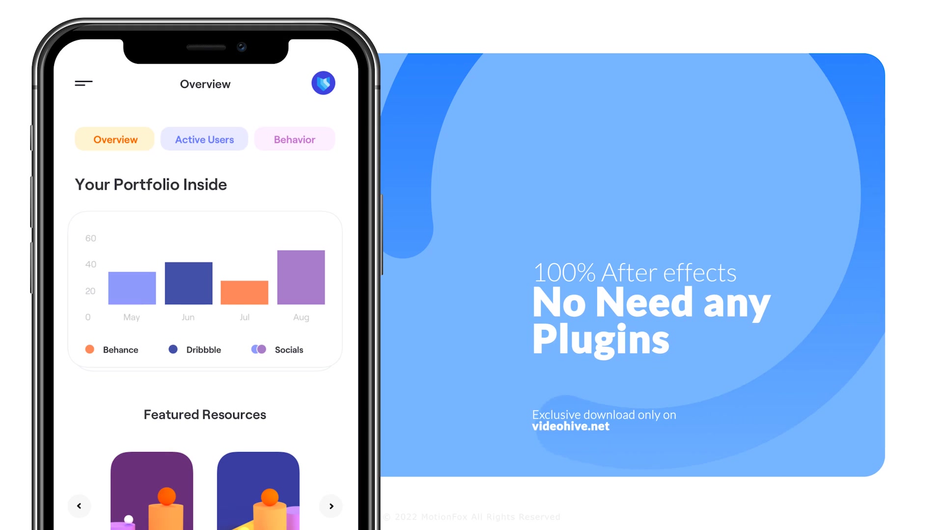This screenshot has height=530, width=943.
Task: Click the Jul bar in the chart
Action: pyautogui.click(x=245, y=292)
